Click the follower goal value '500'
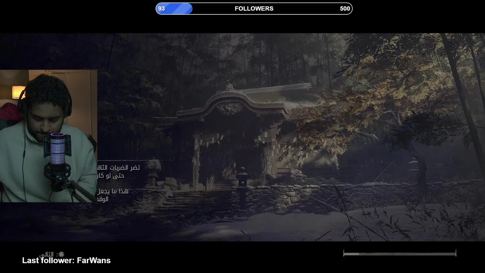485x273 pixels. click(x=345, y=9)
